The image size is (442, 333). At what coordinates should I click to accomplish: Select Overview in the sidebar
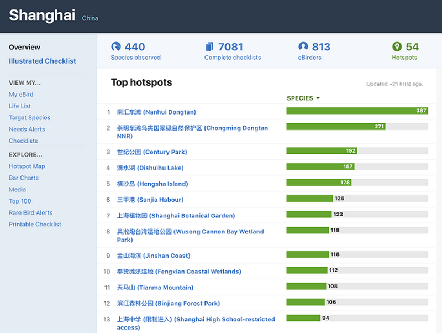[24, 47]
